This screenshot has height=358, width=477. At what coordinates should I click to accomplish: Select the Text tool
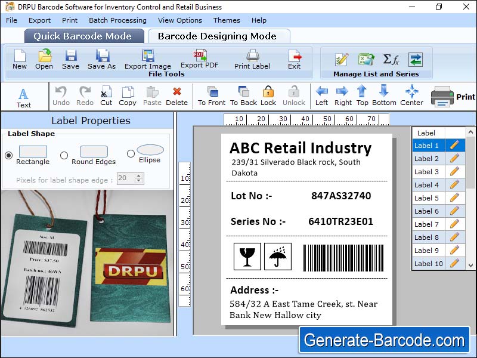[24, 95]
